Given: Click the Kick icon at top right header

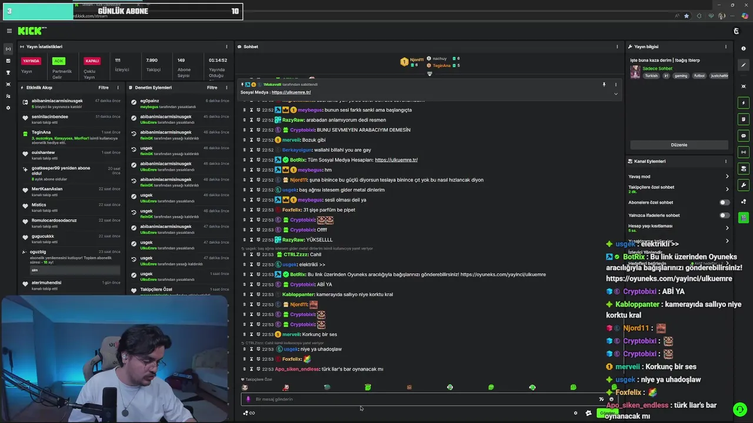Looking at the screenshot, I should (736, 31).
